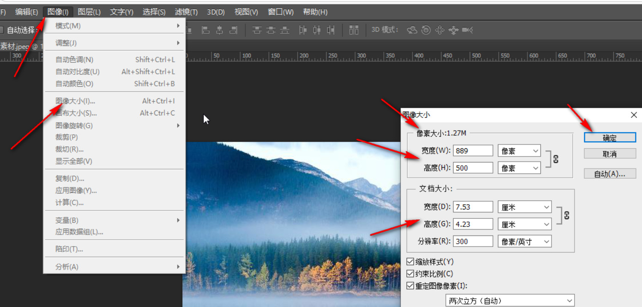Click the 自动(A)... button

(610, 174)
